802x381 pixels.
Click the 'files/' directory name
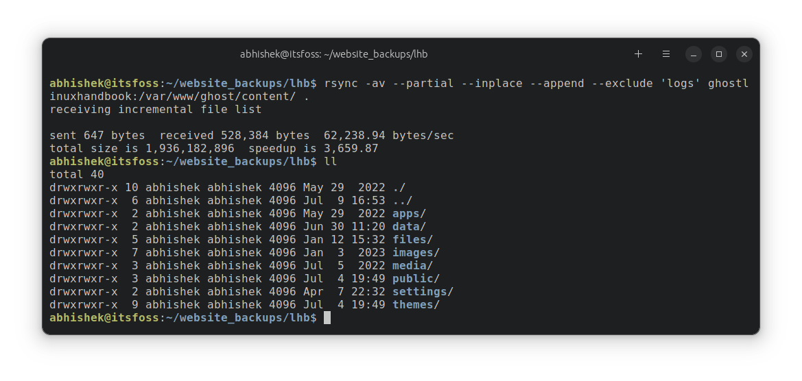coord(413,240)
